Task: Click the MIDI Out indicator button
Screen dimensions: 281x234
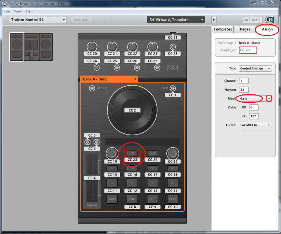Action: (256, 20)
